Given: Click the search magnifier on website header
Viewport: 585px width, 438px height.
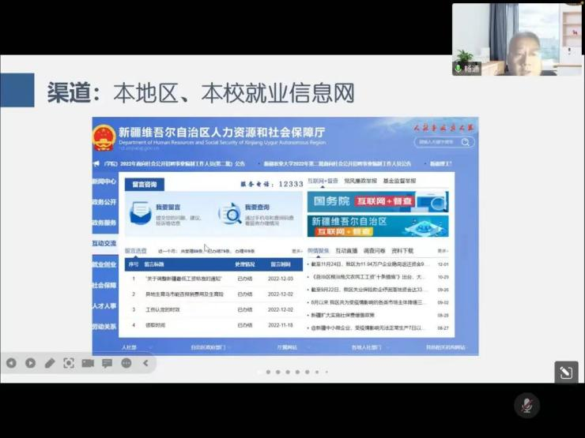Looking at the screenshot, I should pos(466,142).
